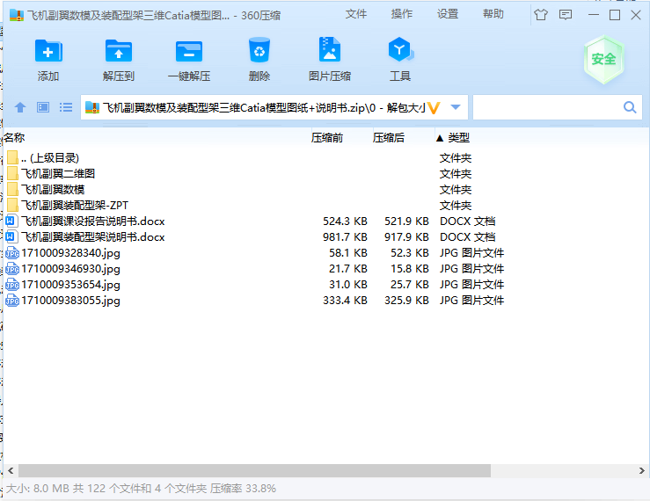
Task: Sort by the 类型 column header
Action: pyautogui.click(x=458, y=138)
